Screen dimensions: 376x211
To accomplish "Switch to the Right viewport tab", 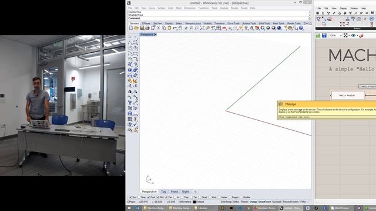I will point(186,192).
